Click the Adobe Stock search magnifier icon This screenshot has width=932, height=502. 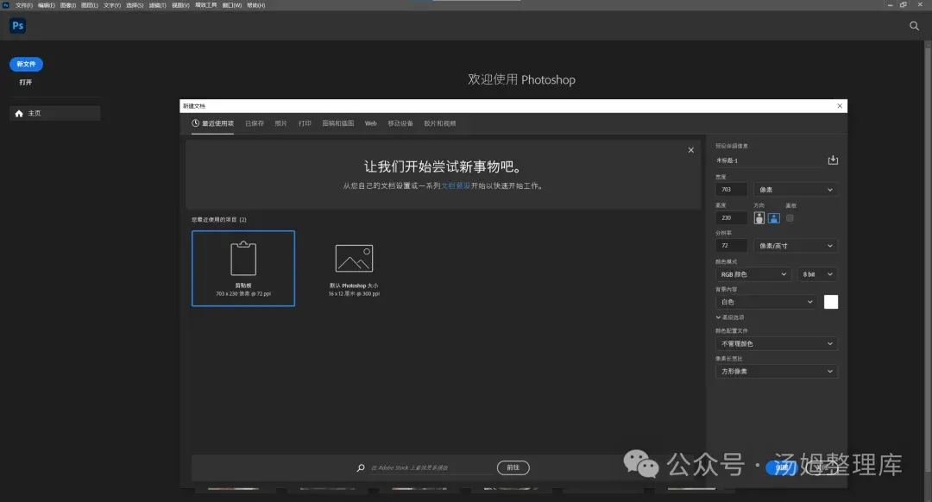coord(361,468)
